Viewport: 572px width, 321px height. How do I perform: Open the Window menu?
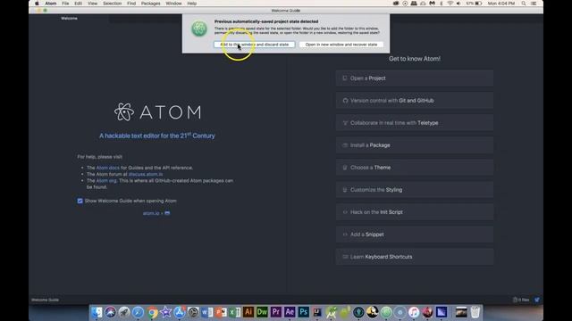[173, 4]
